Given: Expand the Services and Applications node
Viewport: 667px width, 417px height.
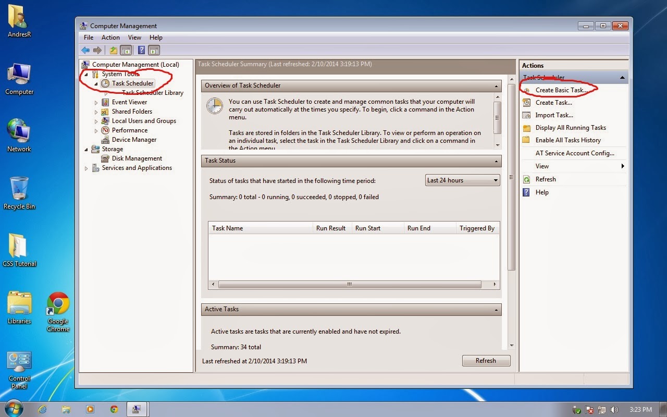Looking at the screenshot, I should 87,168.
